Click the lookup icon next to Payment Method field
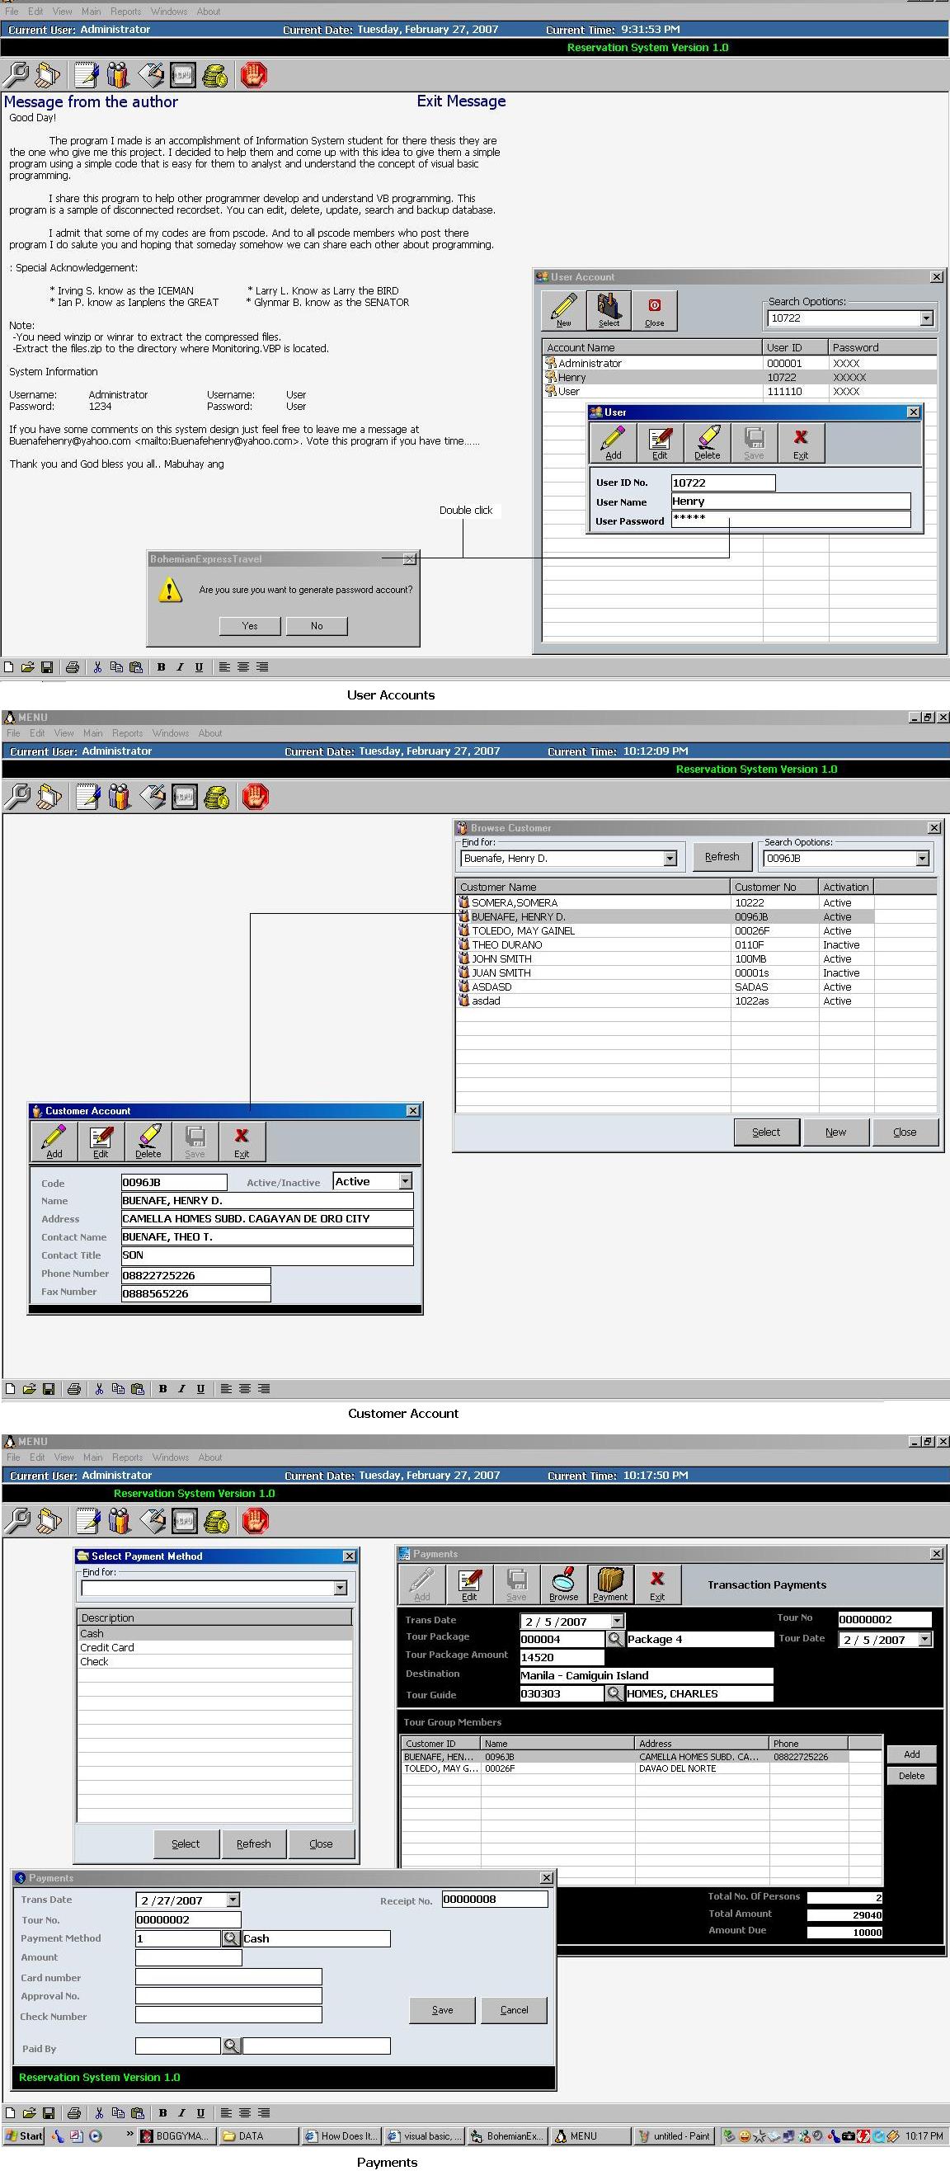Screen dimensions: 950x2180 [x=230, y=1938]
